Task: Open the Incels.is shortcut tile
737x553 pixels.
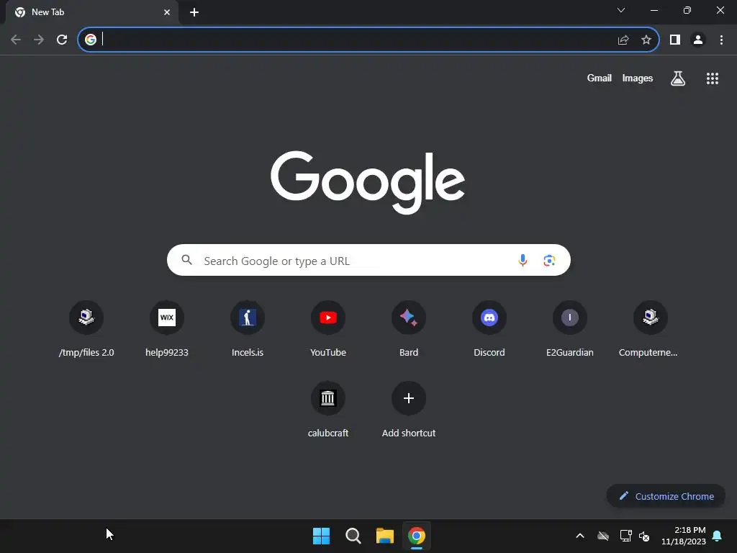Action: coord(248,329)
